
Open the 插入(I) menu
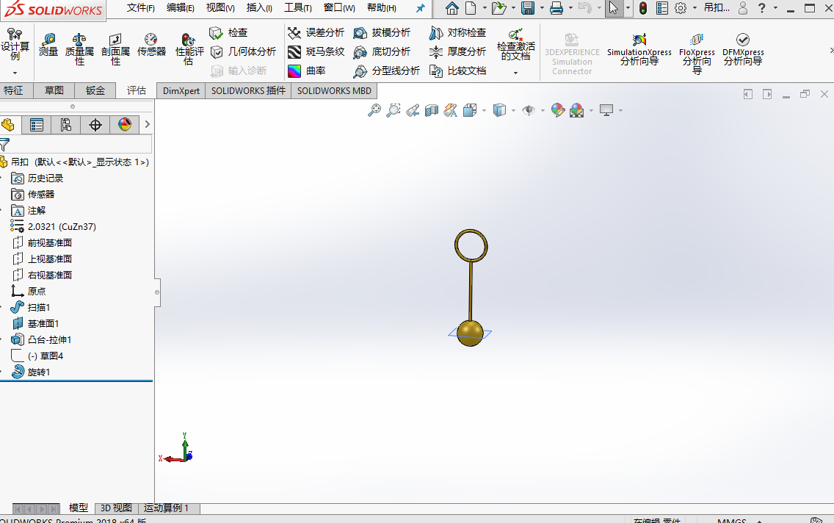[259, 8]
